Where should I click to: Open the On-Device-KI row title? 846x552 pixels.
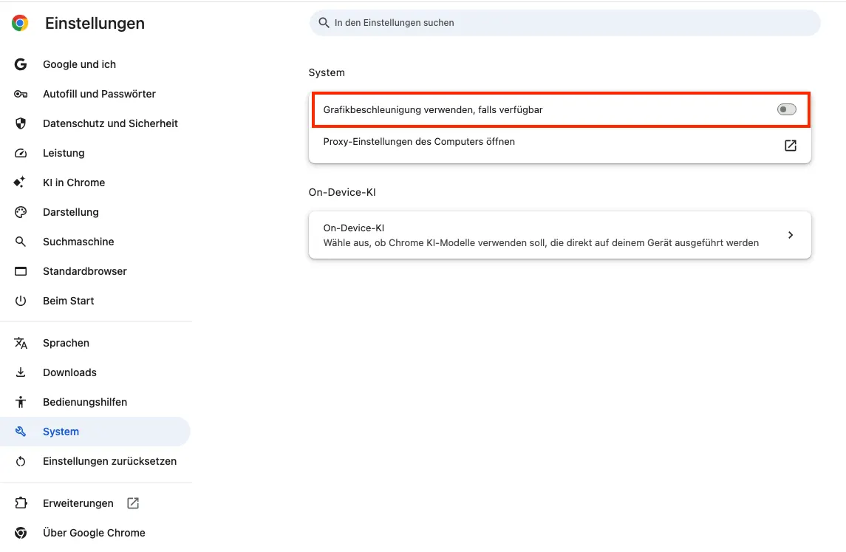coord(353,228)
